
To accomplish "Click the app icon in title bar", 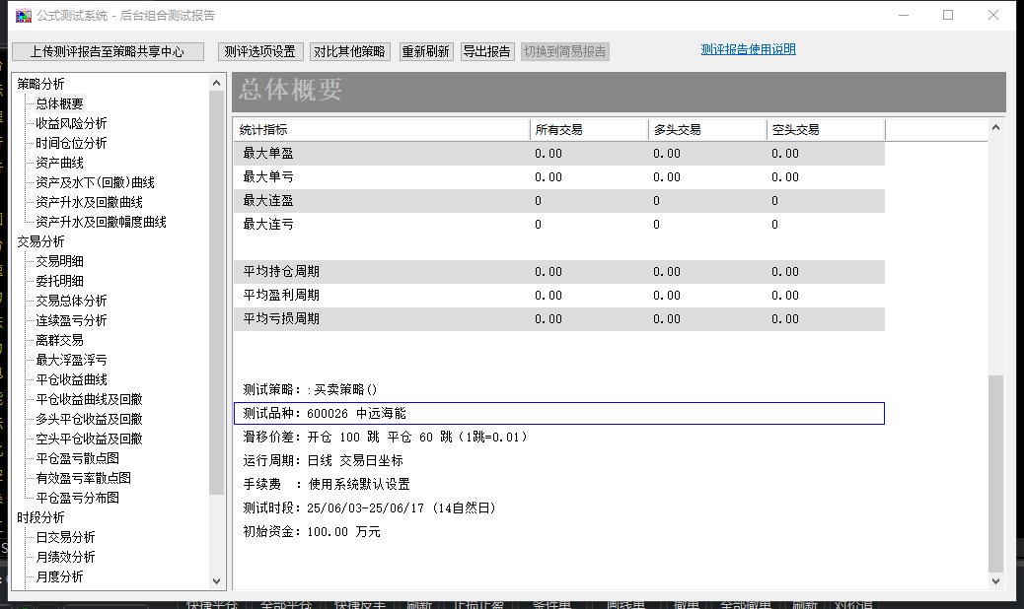I will pyautogui.click(x=24, y=15).
